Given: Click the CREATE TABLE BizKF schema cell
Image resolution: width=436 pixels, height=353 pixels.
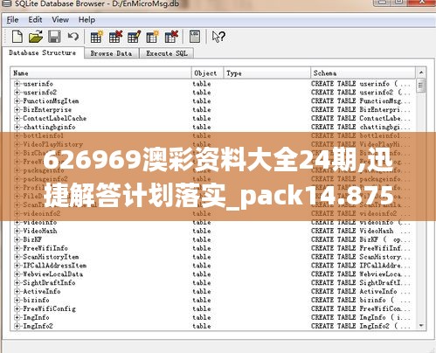Looking at the screenshot, I should (x=361, y=239).
